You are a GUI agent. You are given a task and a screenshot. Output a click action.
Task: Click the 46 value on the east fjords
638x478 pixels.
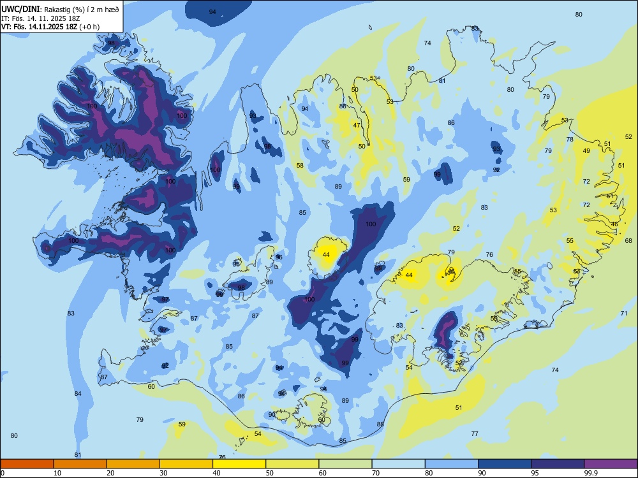click(614, 224)
